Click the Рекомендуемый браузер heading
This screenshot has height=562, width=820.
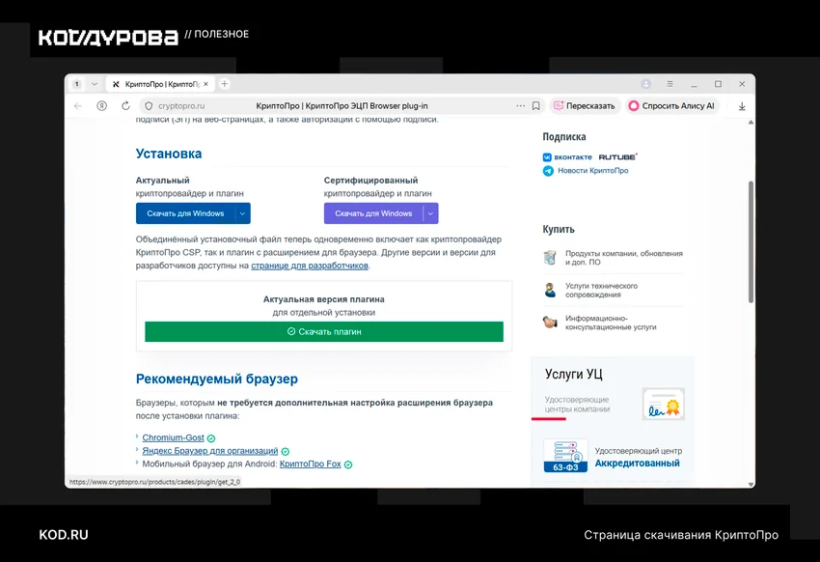coord(216,379)
